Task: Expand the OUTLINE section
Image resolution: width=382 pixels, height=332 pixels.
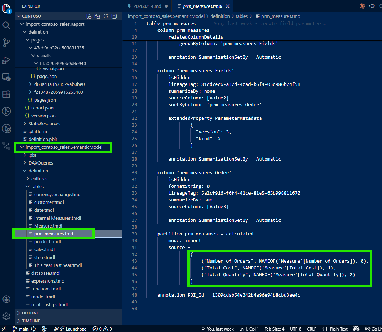Action: [69, 313]
